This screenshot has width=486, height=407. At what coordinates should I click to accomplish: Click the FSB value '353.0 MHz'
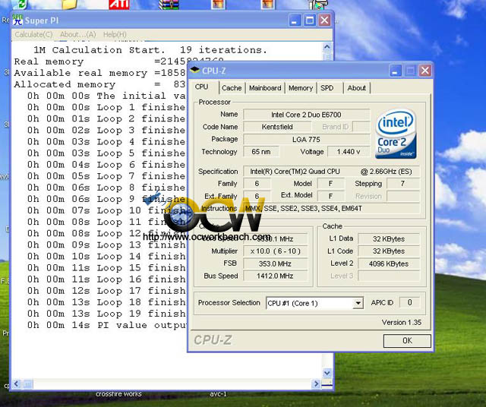(x=275, y=263)
